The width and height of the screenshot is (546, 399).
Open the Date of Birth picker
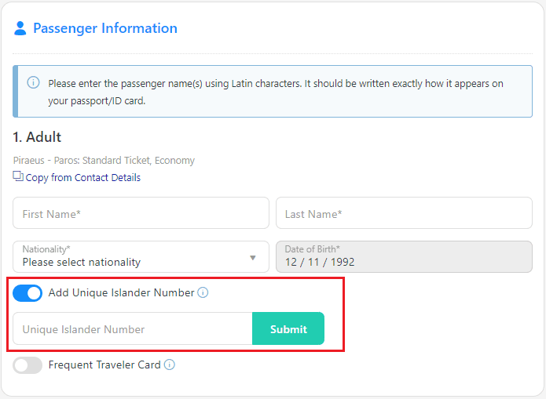(404, 256)
